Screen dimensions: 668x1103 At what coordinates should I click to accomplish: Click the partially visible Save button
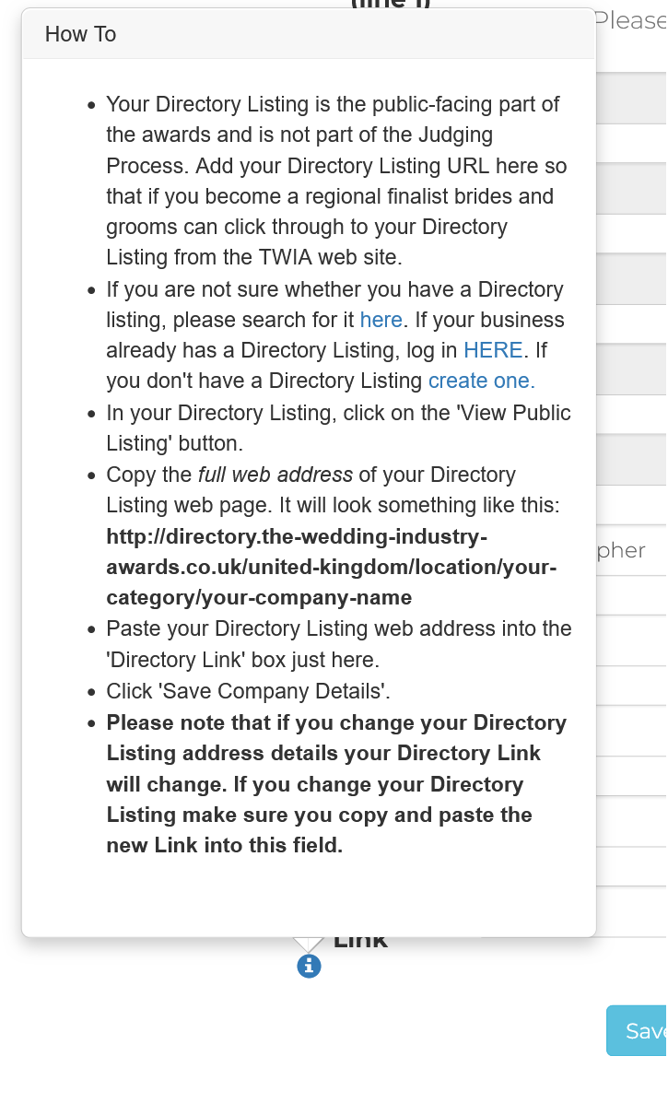[x=637, y=1030]
